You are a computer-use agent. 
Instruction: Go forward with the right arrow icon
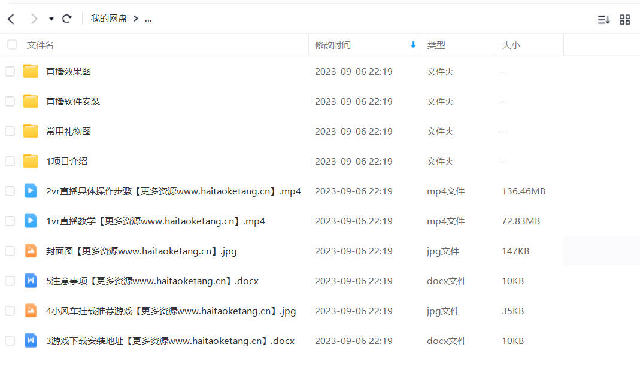click(x=34, y=19)
